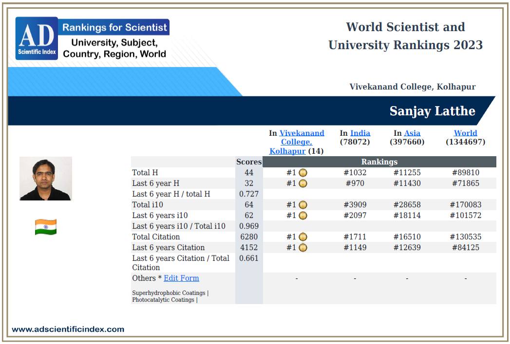Click the Last 6 years i10 score 62
Viewport: 510px width, 344px height.
point(249,216)
